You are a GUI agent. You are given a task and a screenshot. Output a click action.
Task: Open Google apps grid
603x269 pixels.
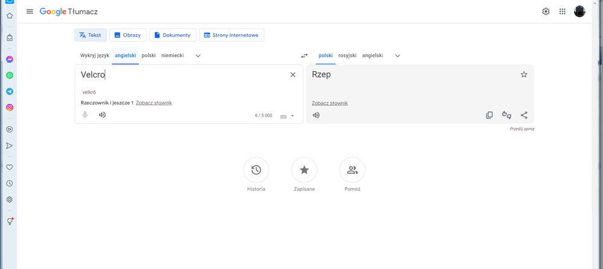pos(563,11)
